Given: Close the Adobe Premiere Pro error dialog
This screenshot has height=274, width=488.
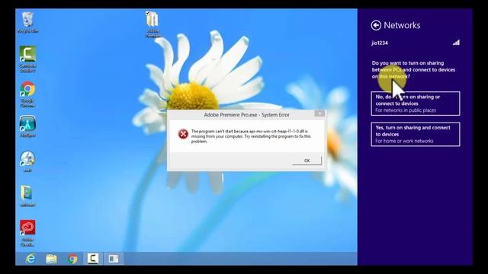Looking at the screenshot, I should point(319,113).
